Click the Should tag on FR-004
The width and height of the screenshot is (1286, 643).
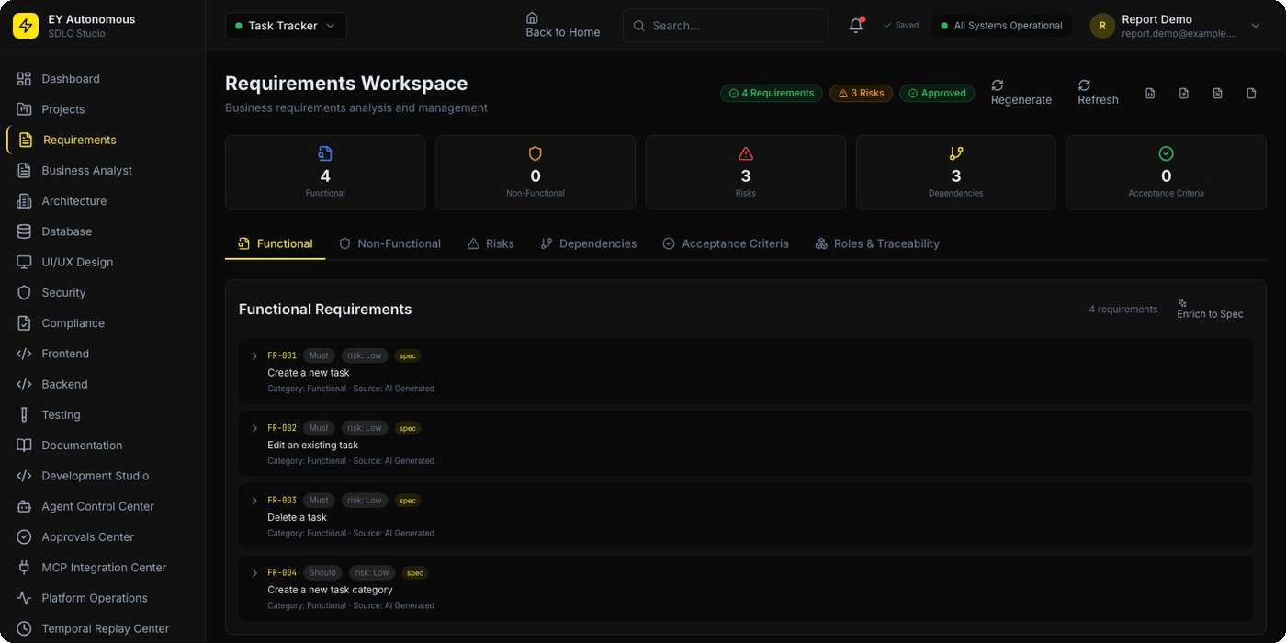tap(322, 572)
